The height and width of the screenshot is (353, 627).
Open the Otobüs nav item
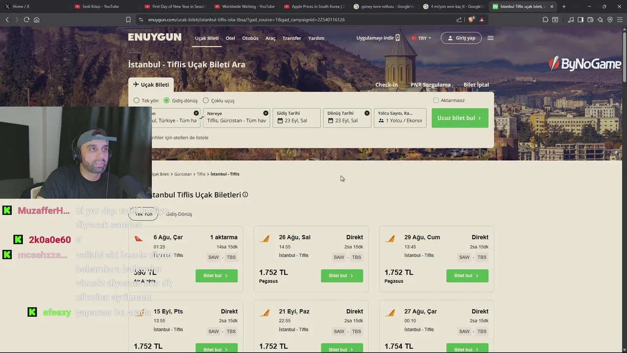coord(250,38)
